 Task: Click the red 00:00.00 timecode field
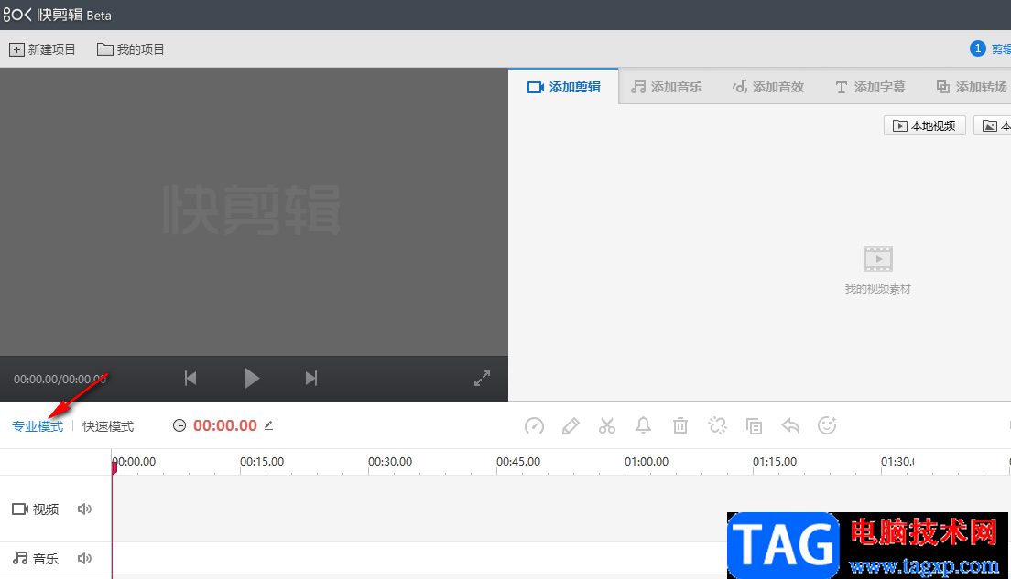click(x=225, y=425)
